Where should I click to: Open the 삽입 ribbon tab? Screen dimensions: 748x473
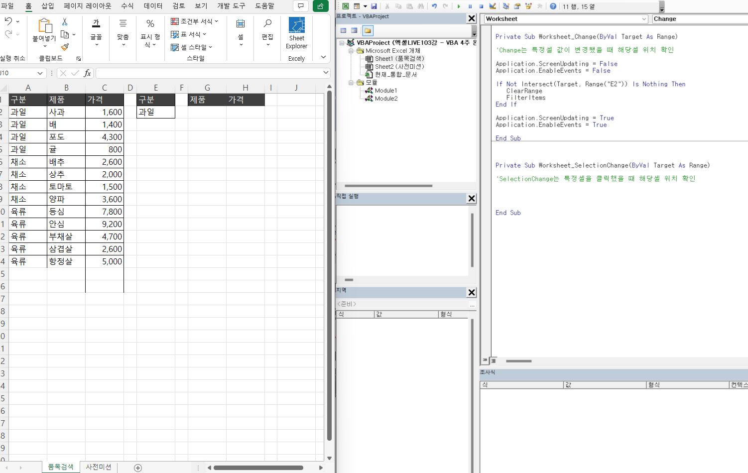click(48, 6)
